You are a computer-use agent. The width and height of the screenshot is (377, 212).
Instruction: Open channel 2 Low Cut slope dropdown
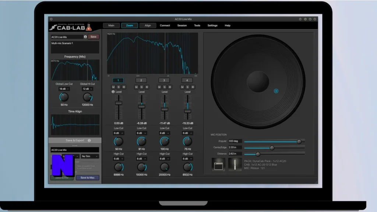pyautogui.click(x=141, y=133)
